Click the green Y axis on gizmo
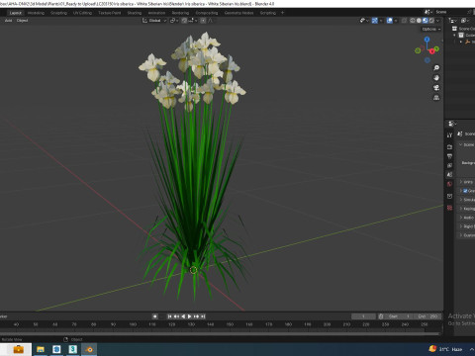Image resolution: width=475 pixels, height=356 pixels. (436, 49)
